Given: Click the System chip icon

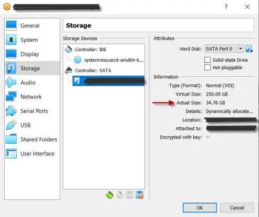Looking at the screenshot, I should pos(11,40).
